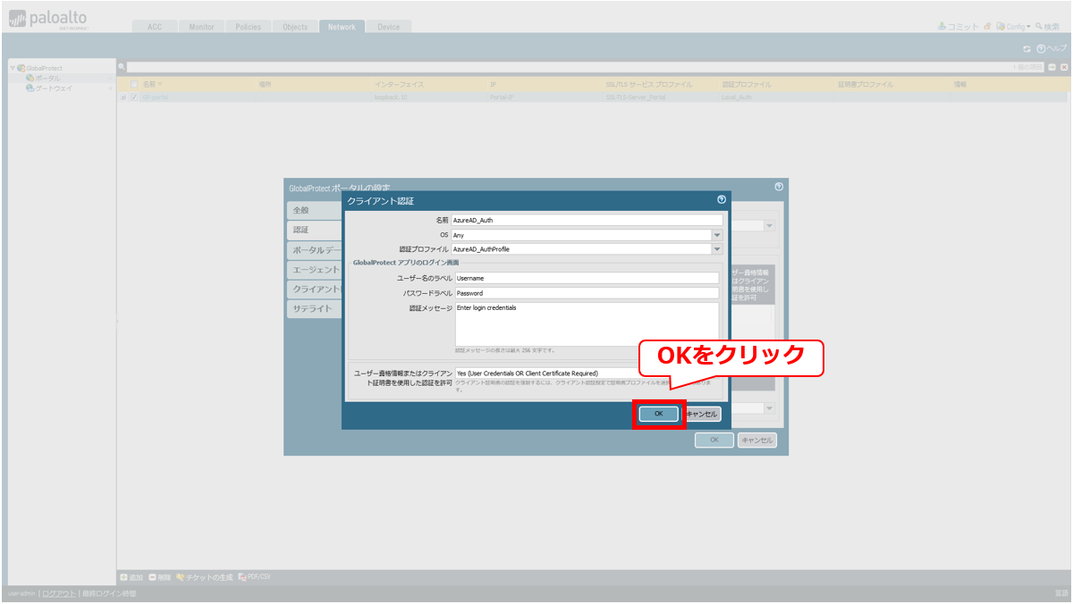Click the paloalto networks logo

coord(47,21)
